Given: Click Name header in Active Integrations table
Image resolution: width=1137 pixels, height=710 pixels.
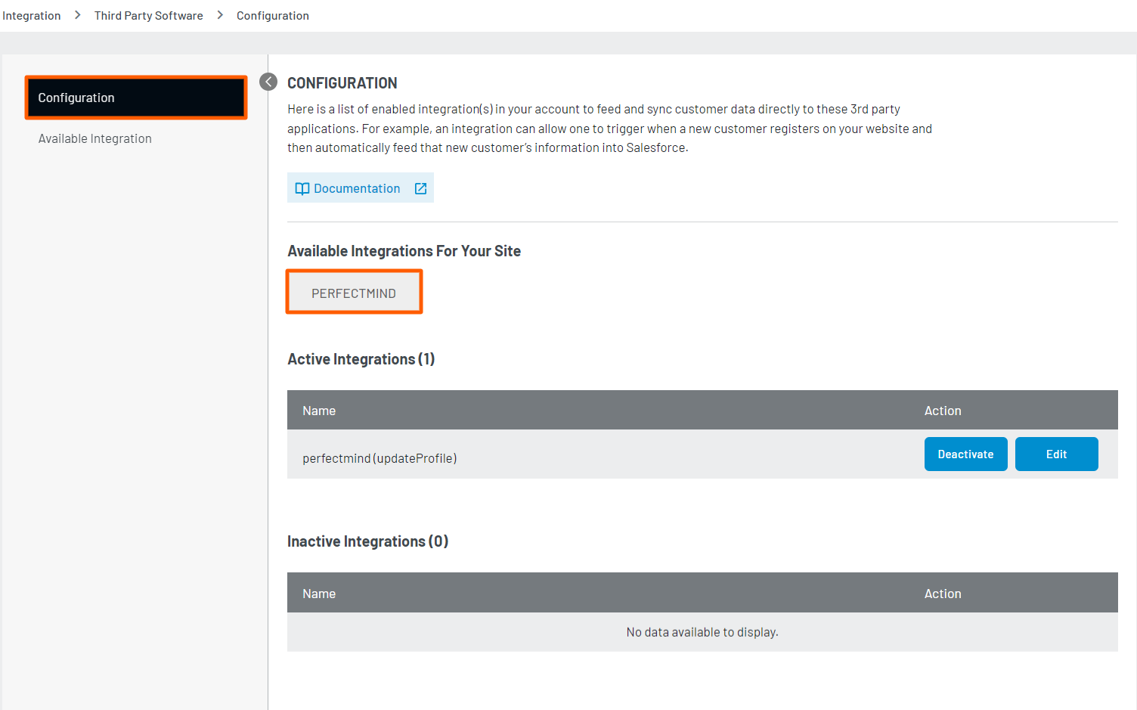Looking at the screenshot, I should (319, 411).
